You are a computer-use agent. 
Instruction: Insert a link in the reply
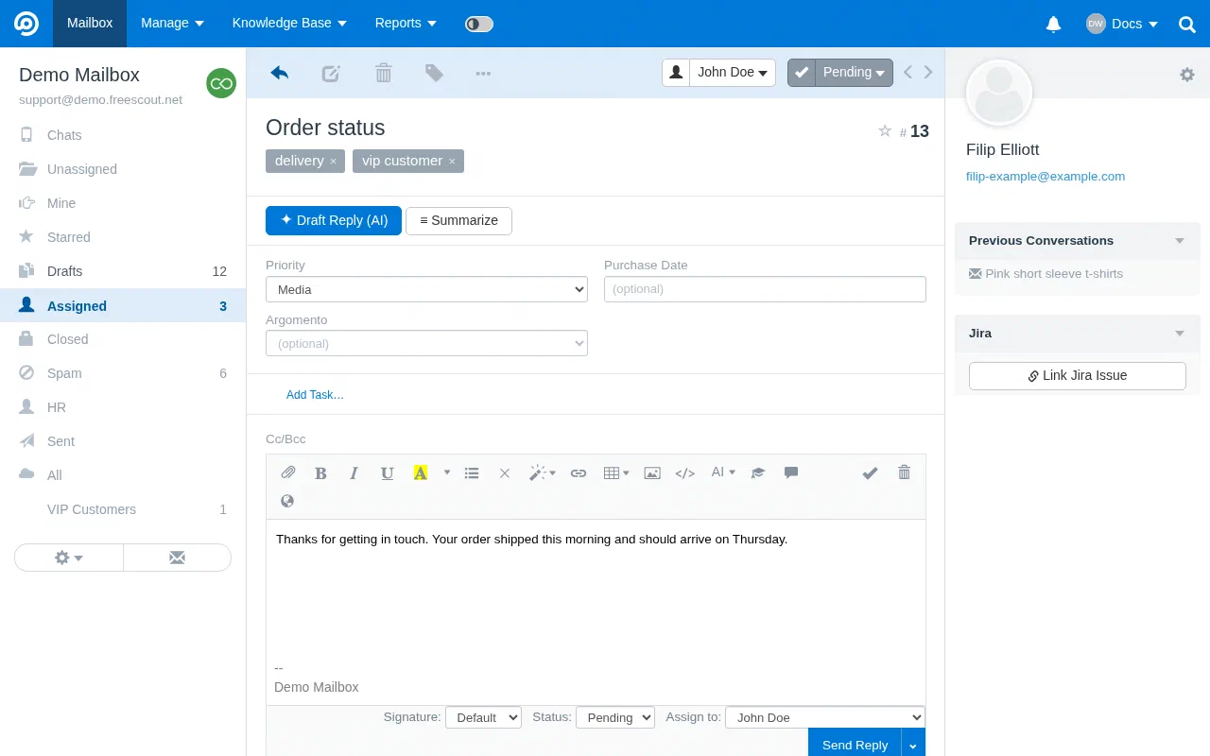click(x=579, y=472)
